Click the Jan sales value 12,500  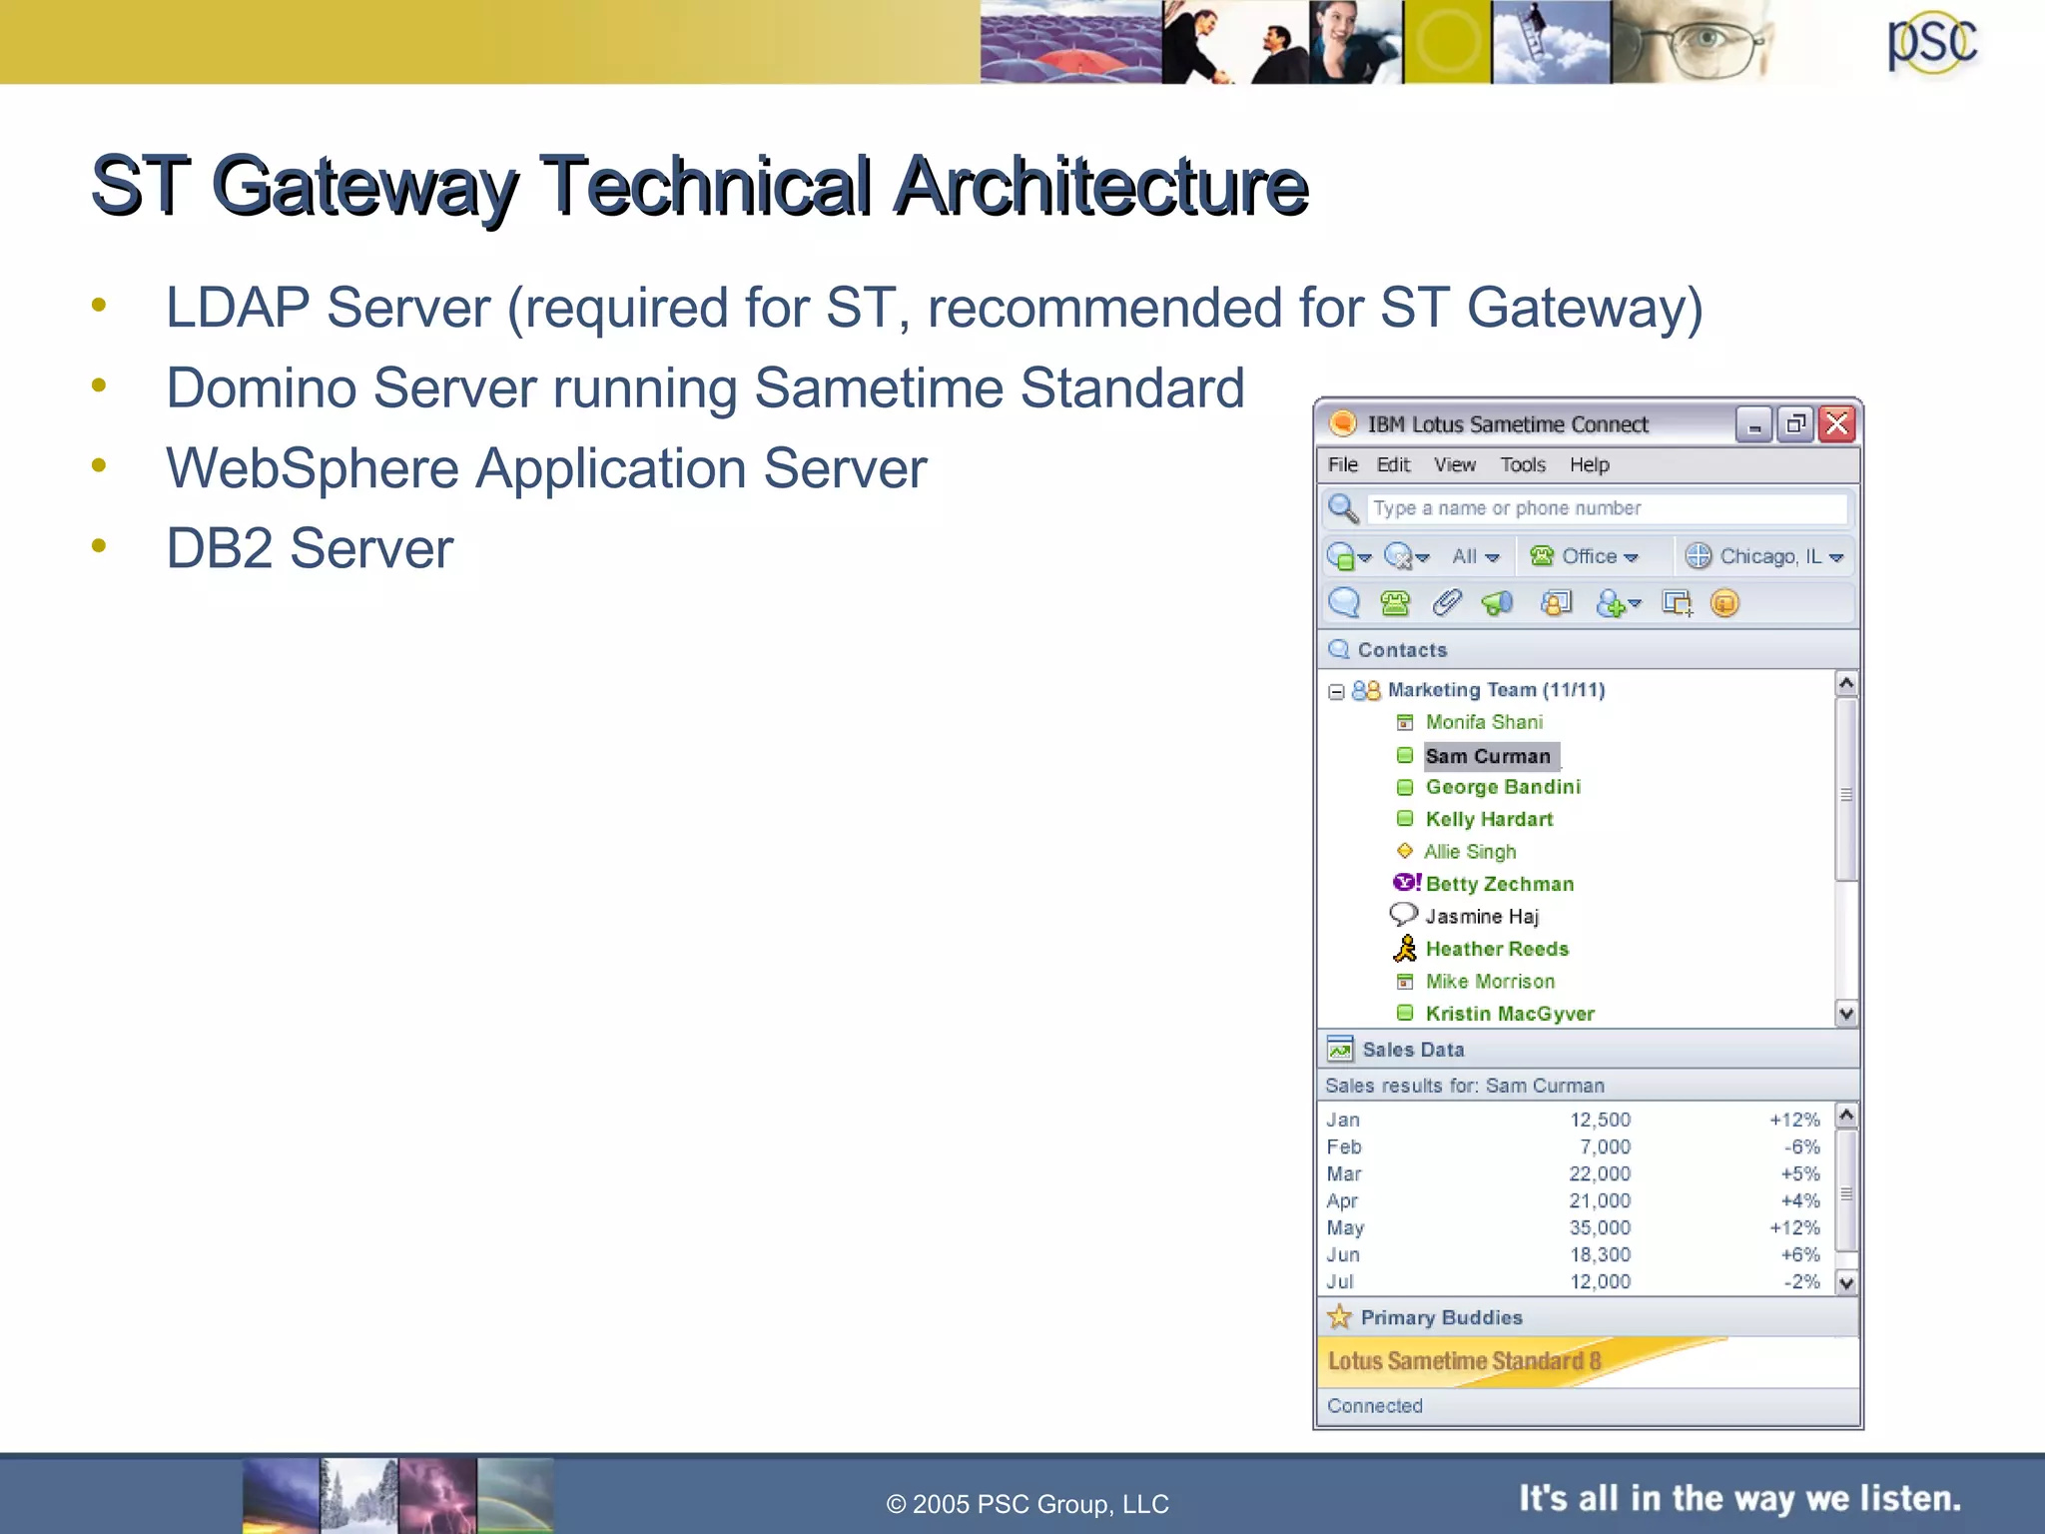[x=1600, y=1121]
